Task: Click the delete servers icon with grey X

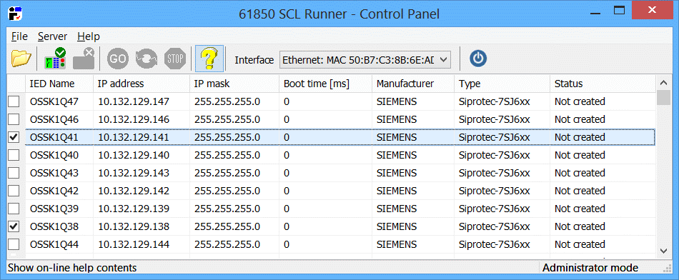Action: click(84, 59)
